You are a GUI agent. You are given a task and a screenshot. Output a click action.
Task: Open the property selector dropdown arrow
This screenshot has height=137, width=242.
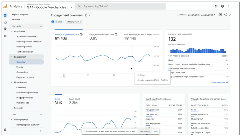pos(71,7)
